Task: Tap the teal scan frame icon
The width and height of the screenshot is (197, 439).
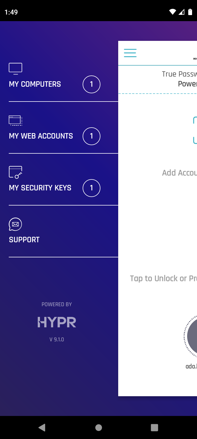Action: [195, 130]
